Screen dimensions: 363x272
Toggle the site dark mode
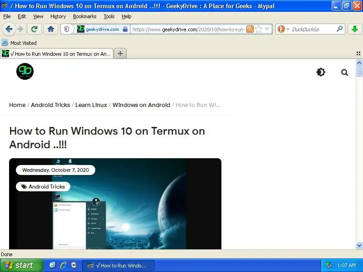click(x=321, y=72)
